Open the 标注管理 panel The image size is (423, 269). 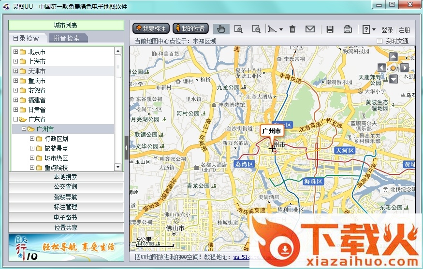[x=66, y=207]
